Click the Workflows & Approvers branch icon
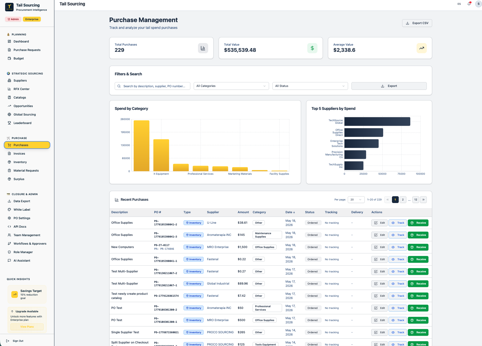 [9, 244]
